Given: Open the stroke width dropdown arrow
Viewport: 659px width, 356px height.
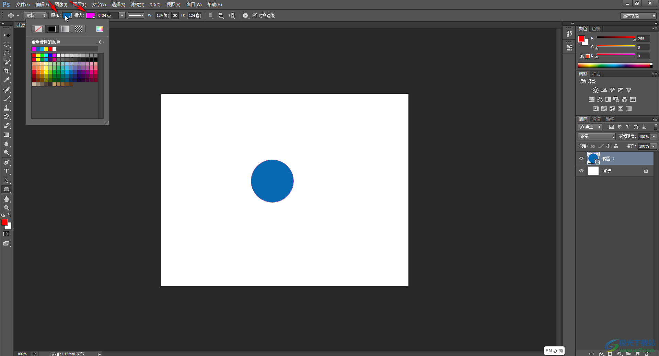Looking at the screenshot, I should (122, 15).
